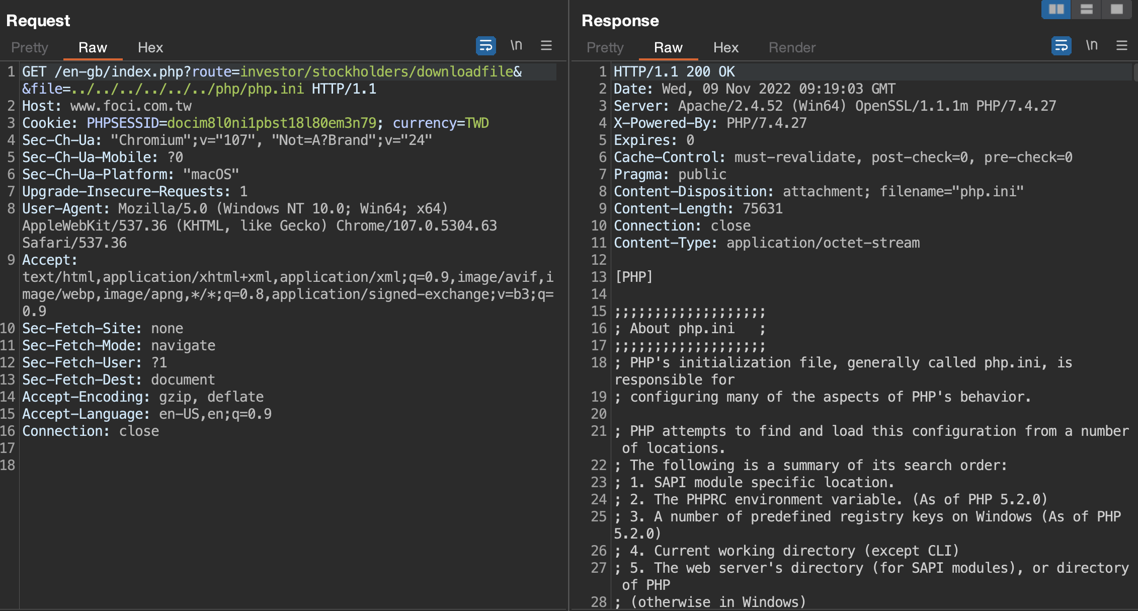1138x611 pixels.
Task: Click the Accept-Encoding gzip, deflate line
Action: coord(143,397)
